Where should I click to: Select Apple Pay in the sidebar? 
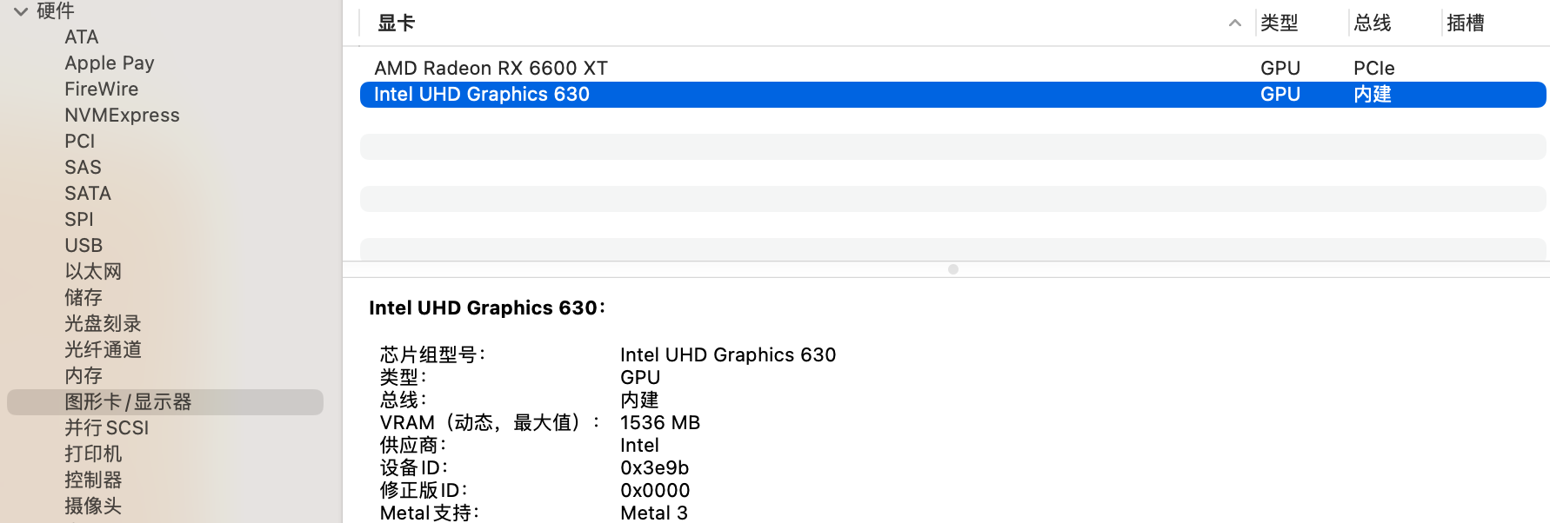(x=109, y=63)
